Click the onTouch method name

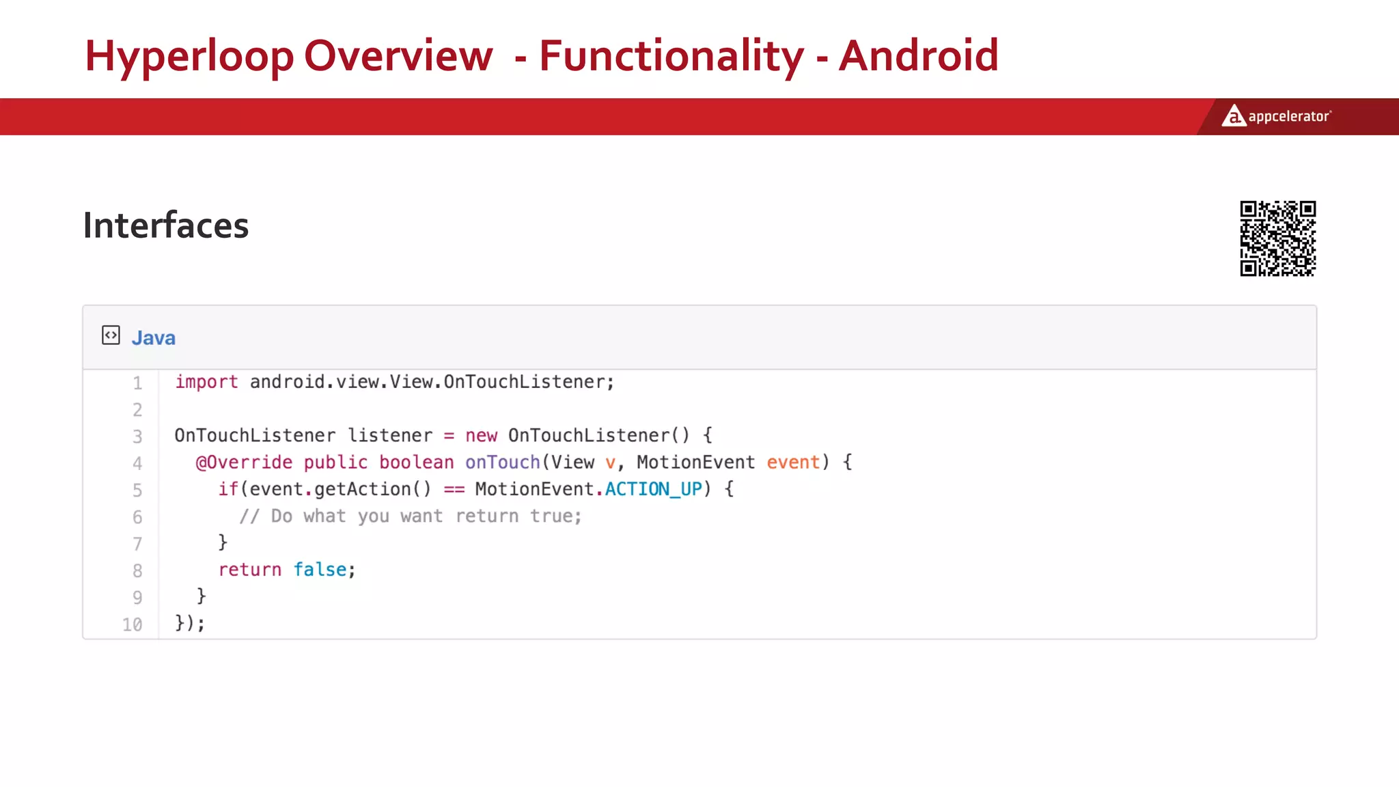point(502,462)
